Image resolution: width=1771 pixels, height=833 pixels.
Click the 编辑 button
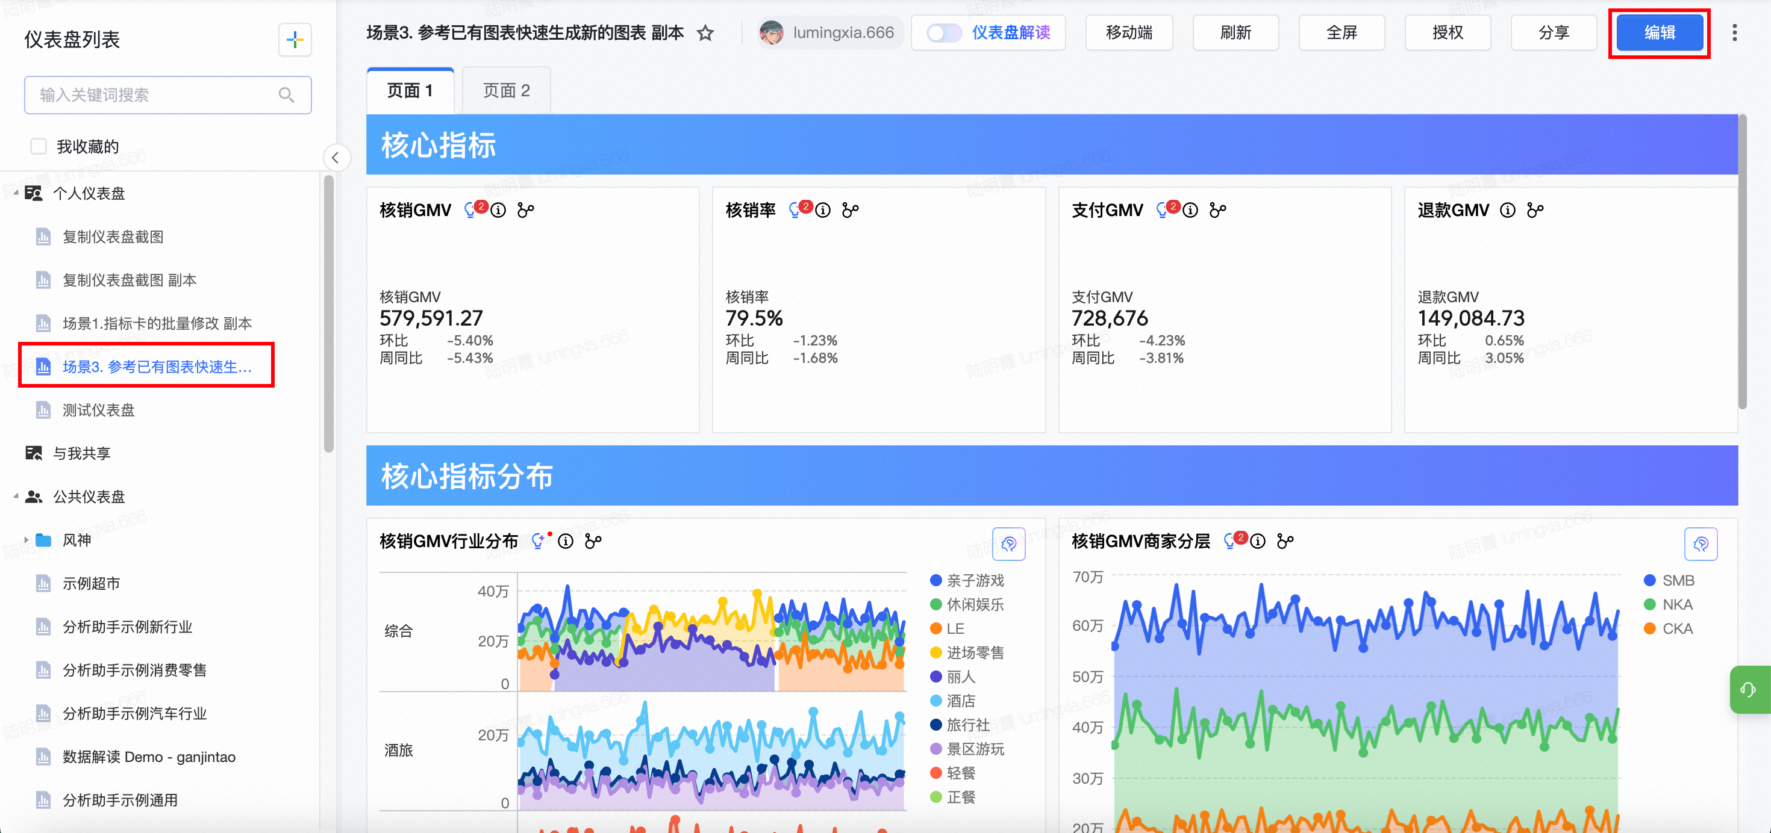(1659, 33)
